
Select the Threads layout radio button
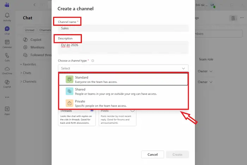tap(92, 110)
